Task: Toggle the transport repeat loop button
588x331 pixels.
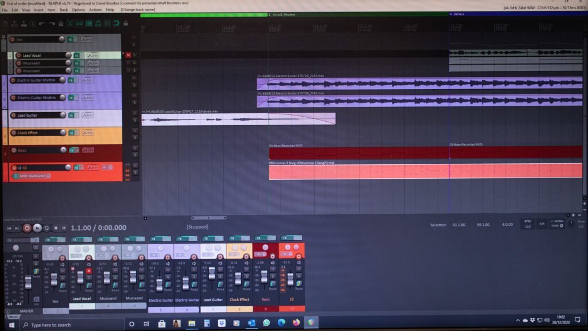Action: pos(47,228)
